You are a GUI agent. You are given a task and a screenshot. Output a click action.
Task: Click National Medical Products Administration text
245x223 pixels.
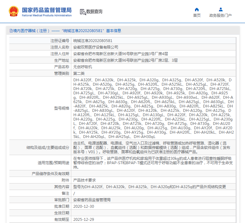coord(47,15)
